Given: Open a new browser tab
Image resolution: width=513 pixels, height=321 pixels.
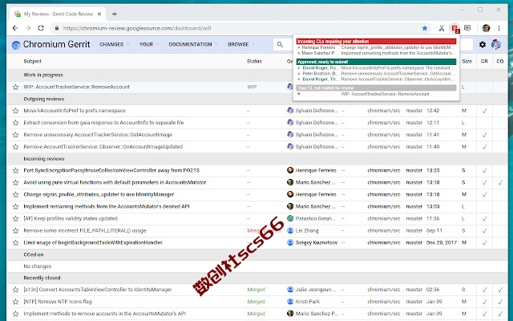Looking at the screenshot, I should tap(115, 14).
